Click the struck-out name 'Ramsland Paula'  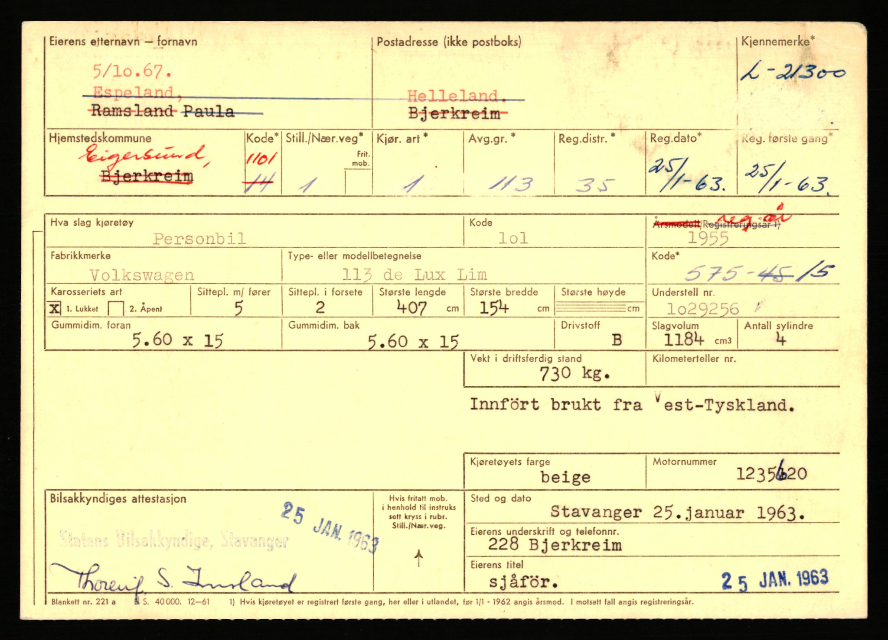point(163,111)
